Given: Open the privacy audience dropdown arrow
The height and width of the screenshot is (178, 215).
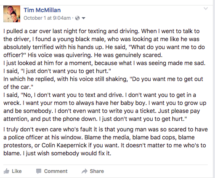Looking at the screenshot, I should (83, 18).
